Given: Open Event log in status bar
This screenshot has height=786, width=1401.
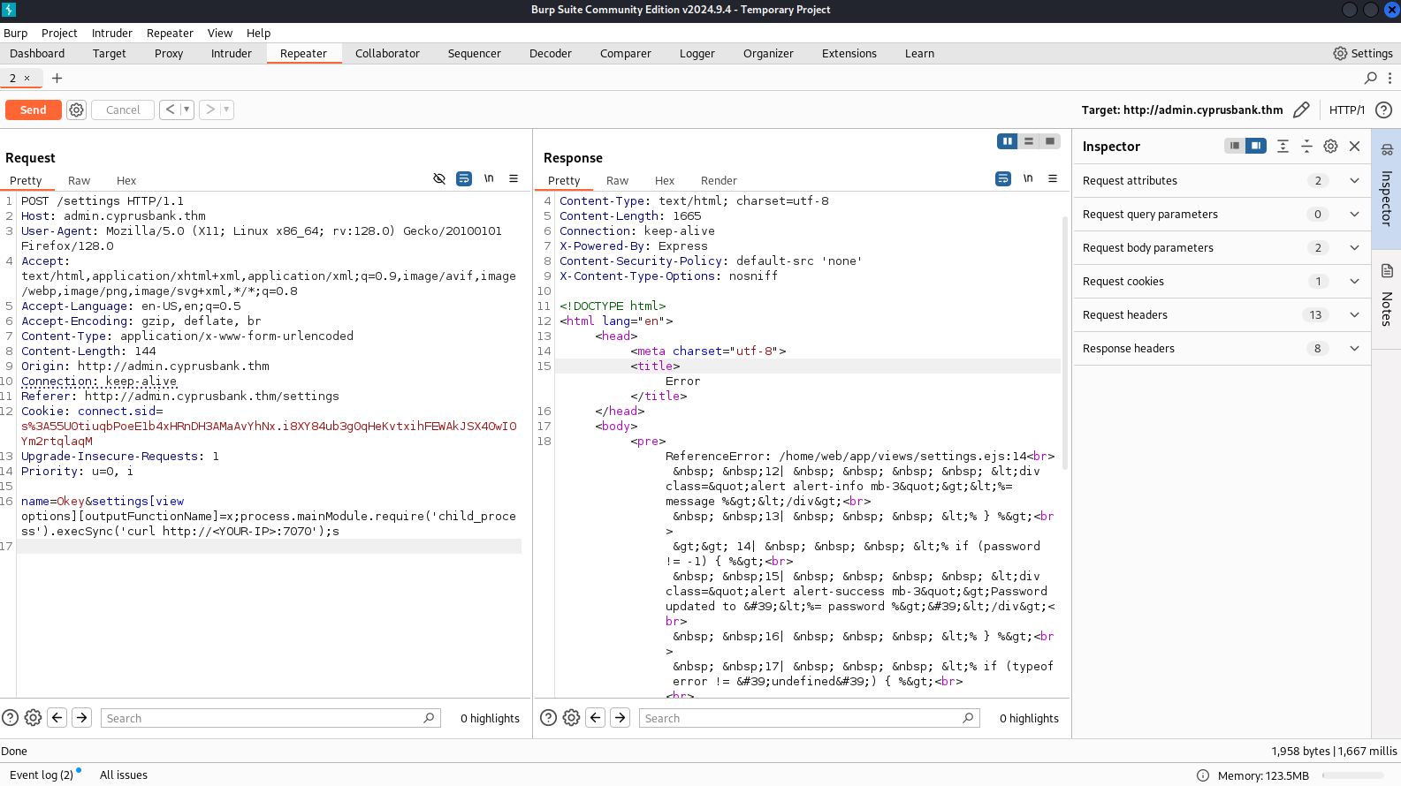Looking at the screenshot, I should click(x=42, y=775).
